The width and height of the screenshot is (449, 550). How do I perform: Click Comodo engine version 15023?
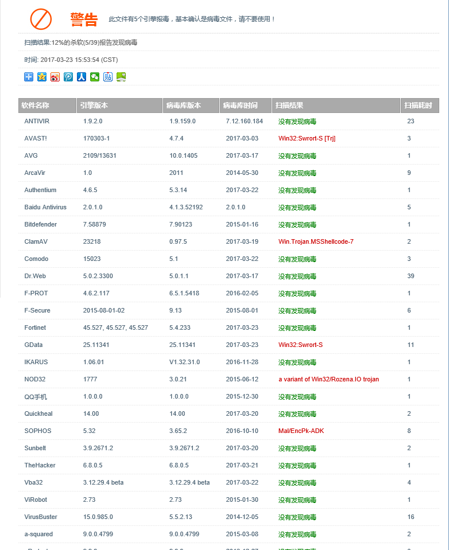point(92,259)
